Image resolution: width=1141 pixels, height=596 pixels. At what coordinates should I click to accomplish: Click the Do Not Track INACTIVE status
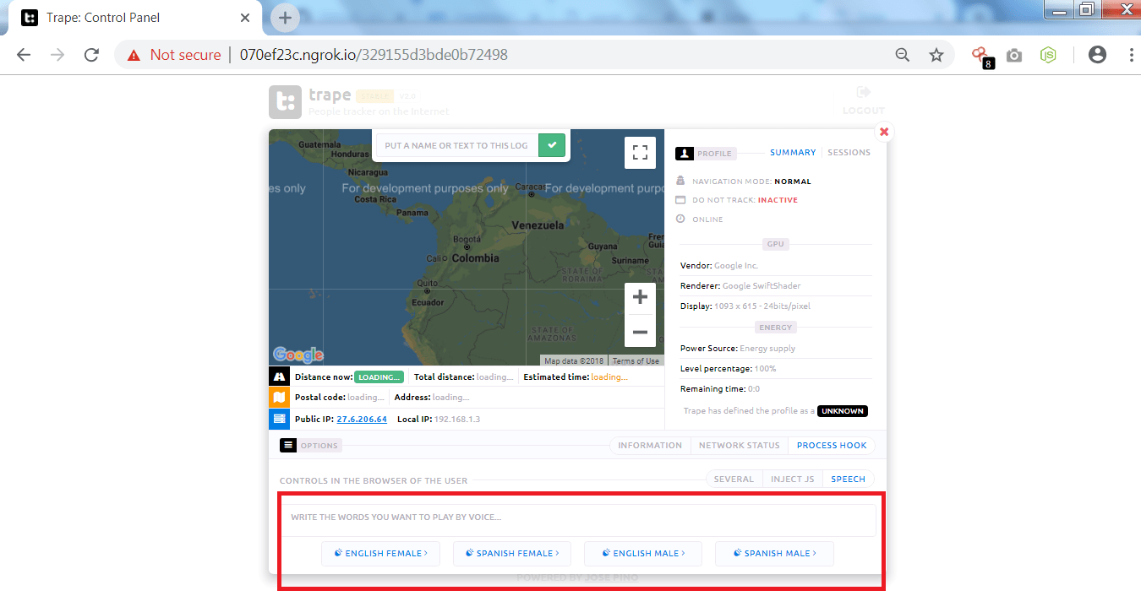[x=778, y=200]
